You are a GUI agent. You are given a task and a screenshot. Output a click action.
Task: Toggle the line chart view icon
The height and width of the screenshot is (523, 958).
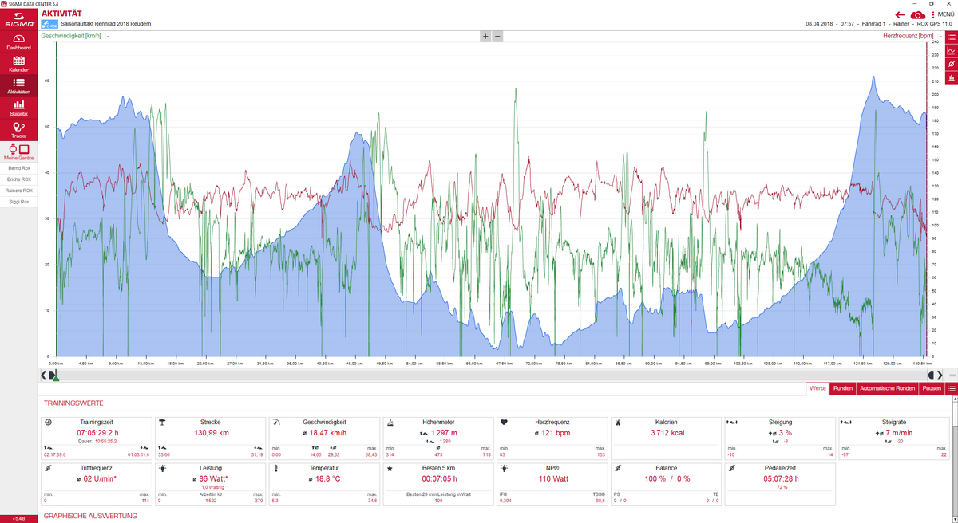pos(951,50)
